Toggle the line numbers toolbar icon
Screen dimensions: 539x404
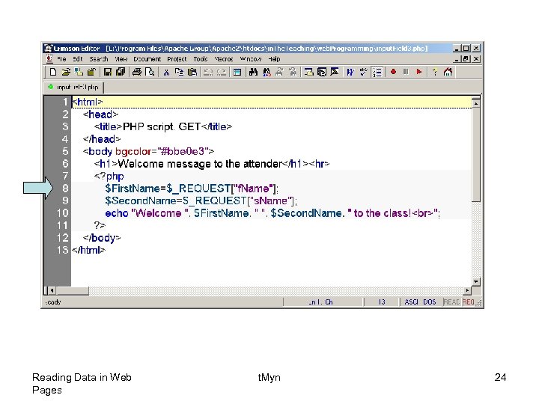coord(377,72)
